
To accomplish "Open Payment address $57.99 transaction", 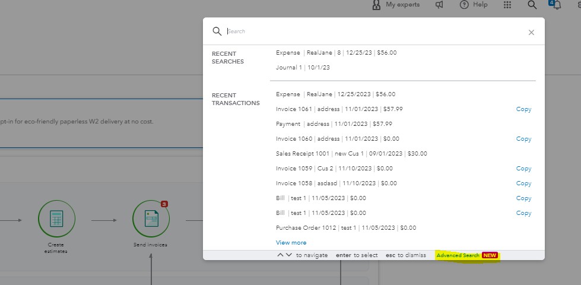I will (x=334, y=123).
